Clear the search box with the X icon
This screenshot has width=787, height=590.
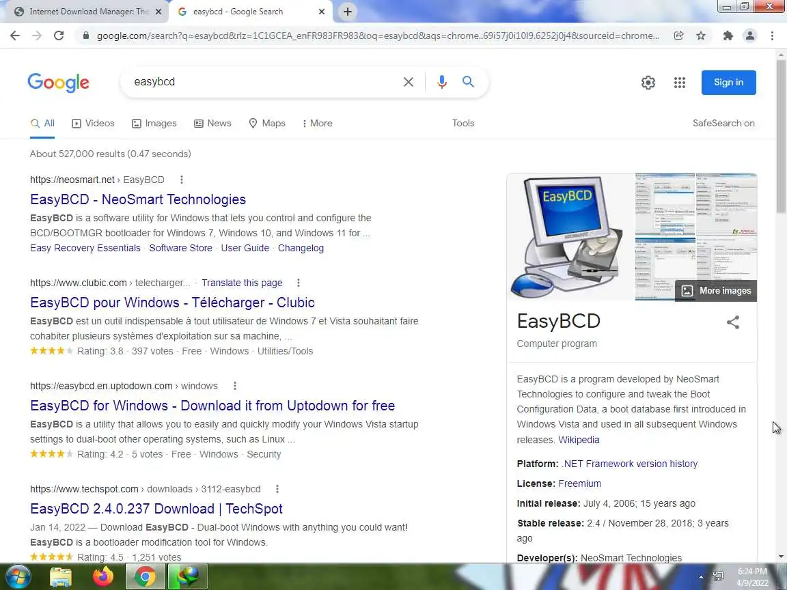click(409, 82)
